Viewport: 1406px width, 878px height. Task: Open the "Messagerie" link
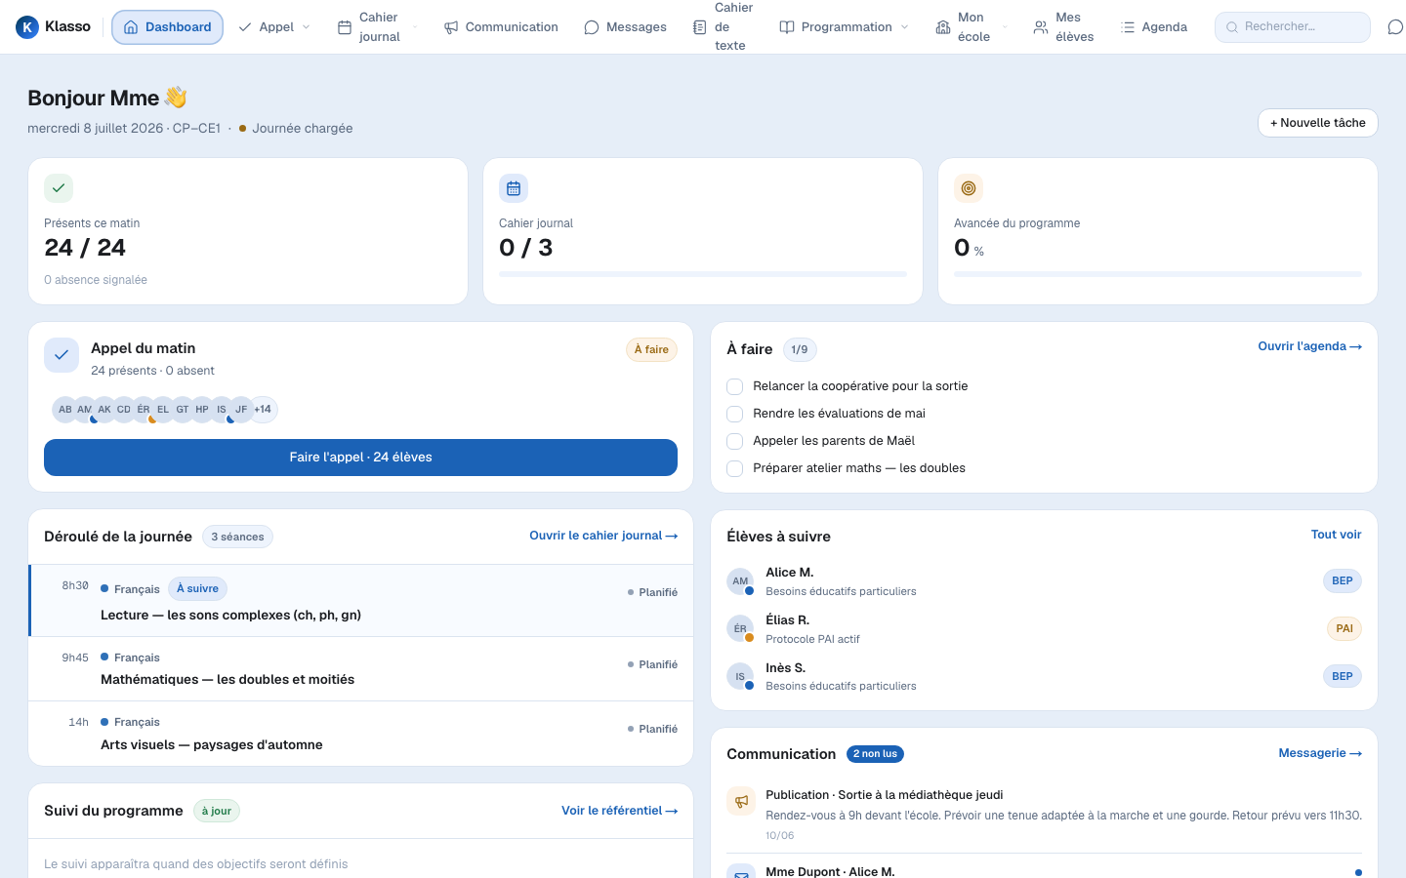pyautogui.click(x=1320, y=753)
